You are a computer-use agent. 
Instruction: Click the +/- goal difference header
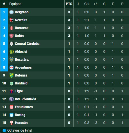pyautogui.click(x=96, y=4)
